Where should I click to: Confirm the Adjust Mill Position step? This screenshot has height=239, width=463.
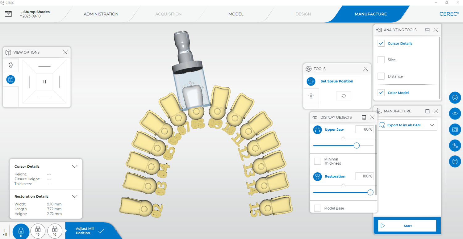101,231
